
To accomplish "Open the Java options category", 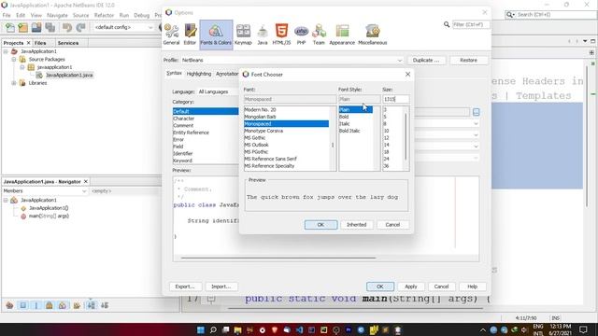I will click(x=262, y=35).
